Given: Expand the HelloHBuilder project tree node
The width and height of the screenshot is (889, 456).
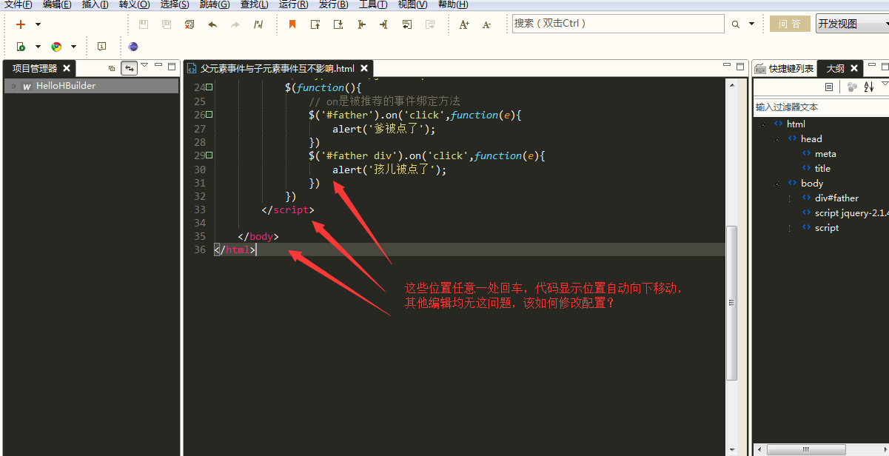Looking at the screenshot, I should pyautogui.click(x=13, y=86).
